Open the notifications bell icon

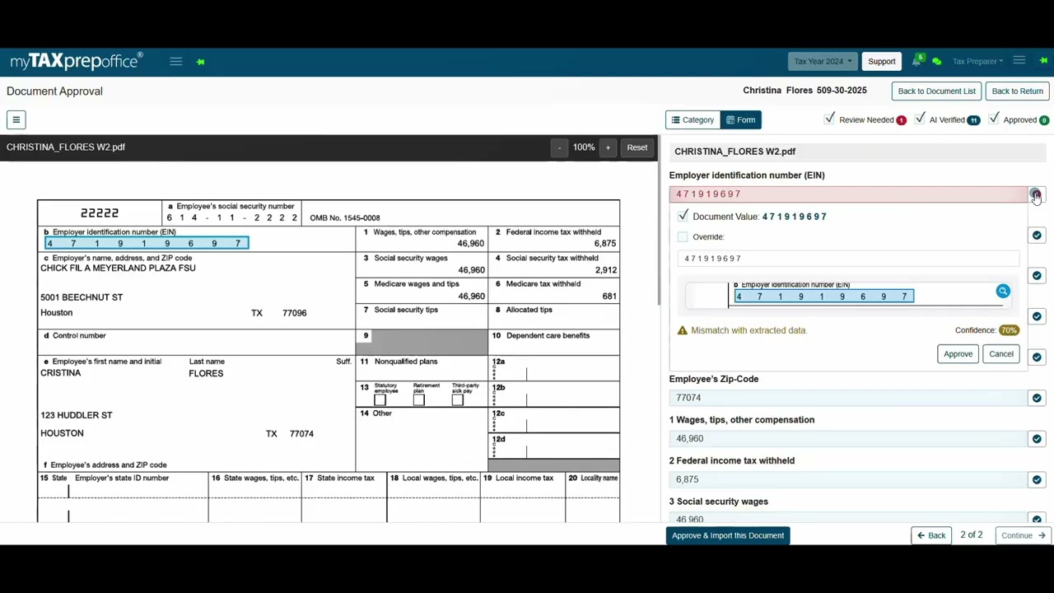pos(916,61)
